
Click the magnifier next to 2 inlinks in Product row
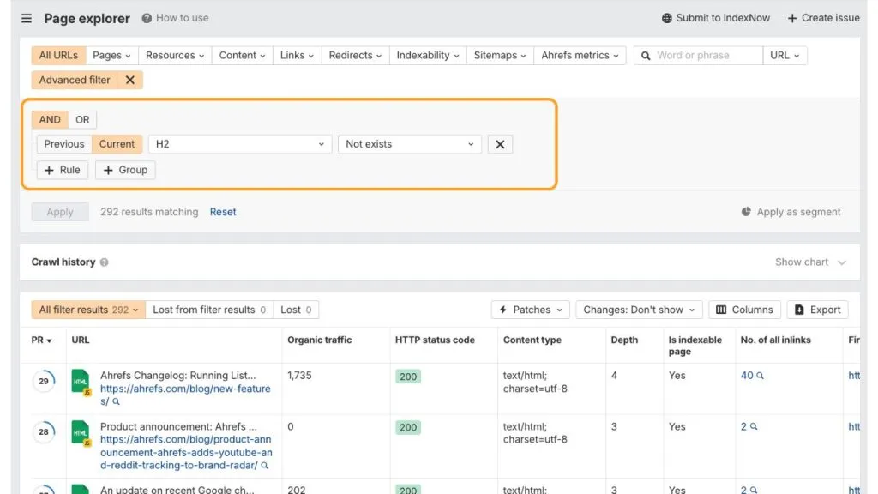[754, 426]
